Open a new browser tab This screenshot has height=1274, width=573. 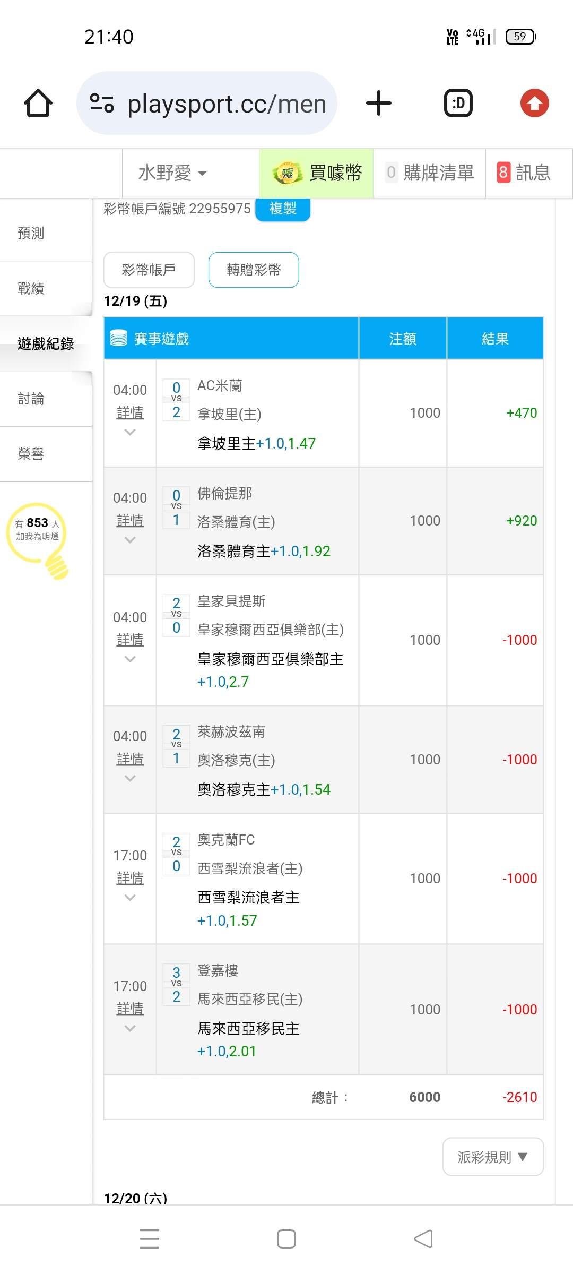(x=379, y=103)
